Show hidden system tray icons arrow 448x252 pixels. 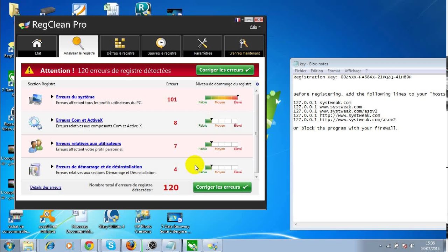tap(381, 246)
